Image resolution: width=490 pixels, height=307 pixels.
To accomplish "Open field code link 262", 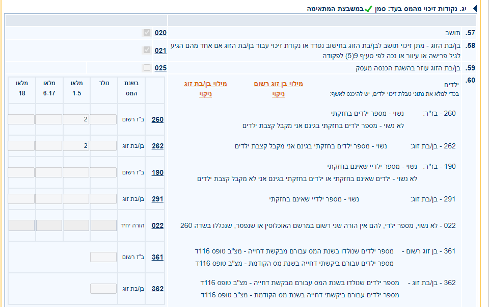I will pos(157,146).
